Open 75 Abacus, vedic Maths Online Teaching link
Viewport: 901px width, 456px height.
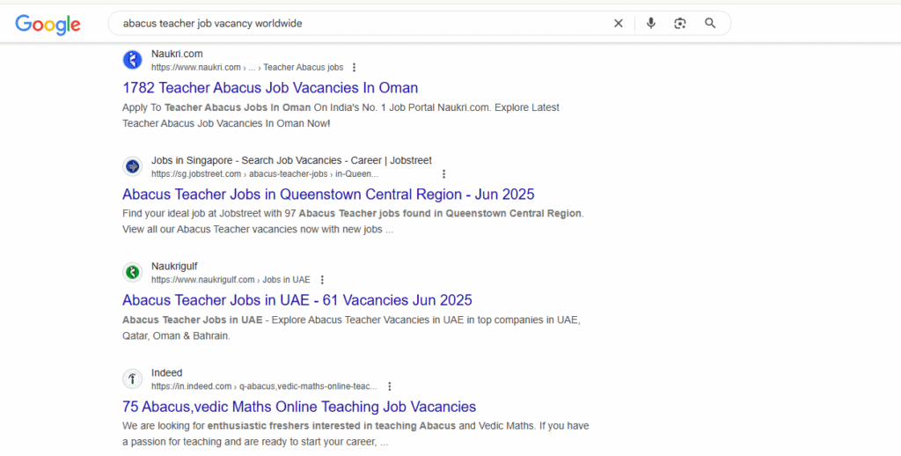[x=299, y=407]
